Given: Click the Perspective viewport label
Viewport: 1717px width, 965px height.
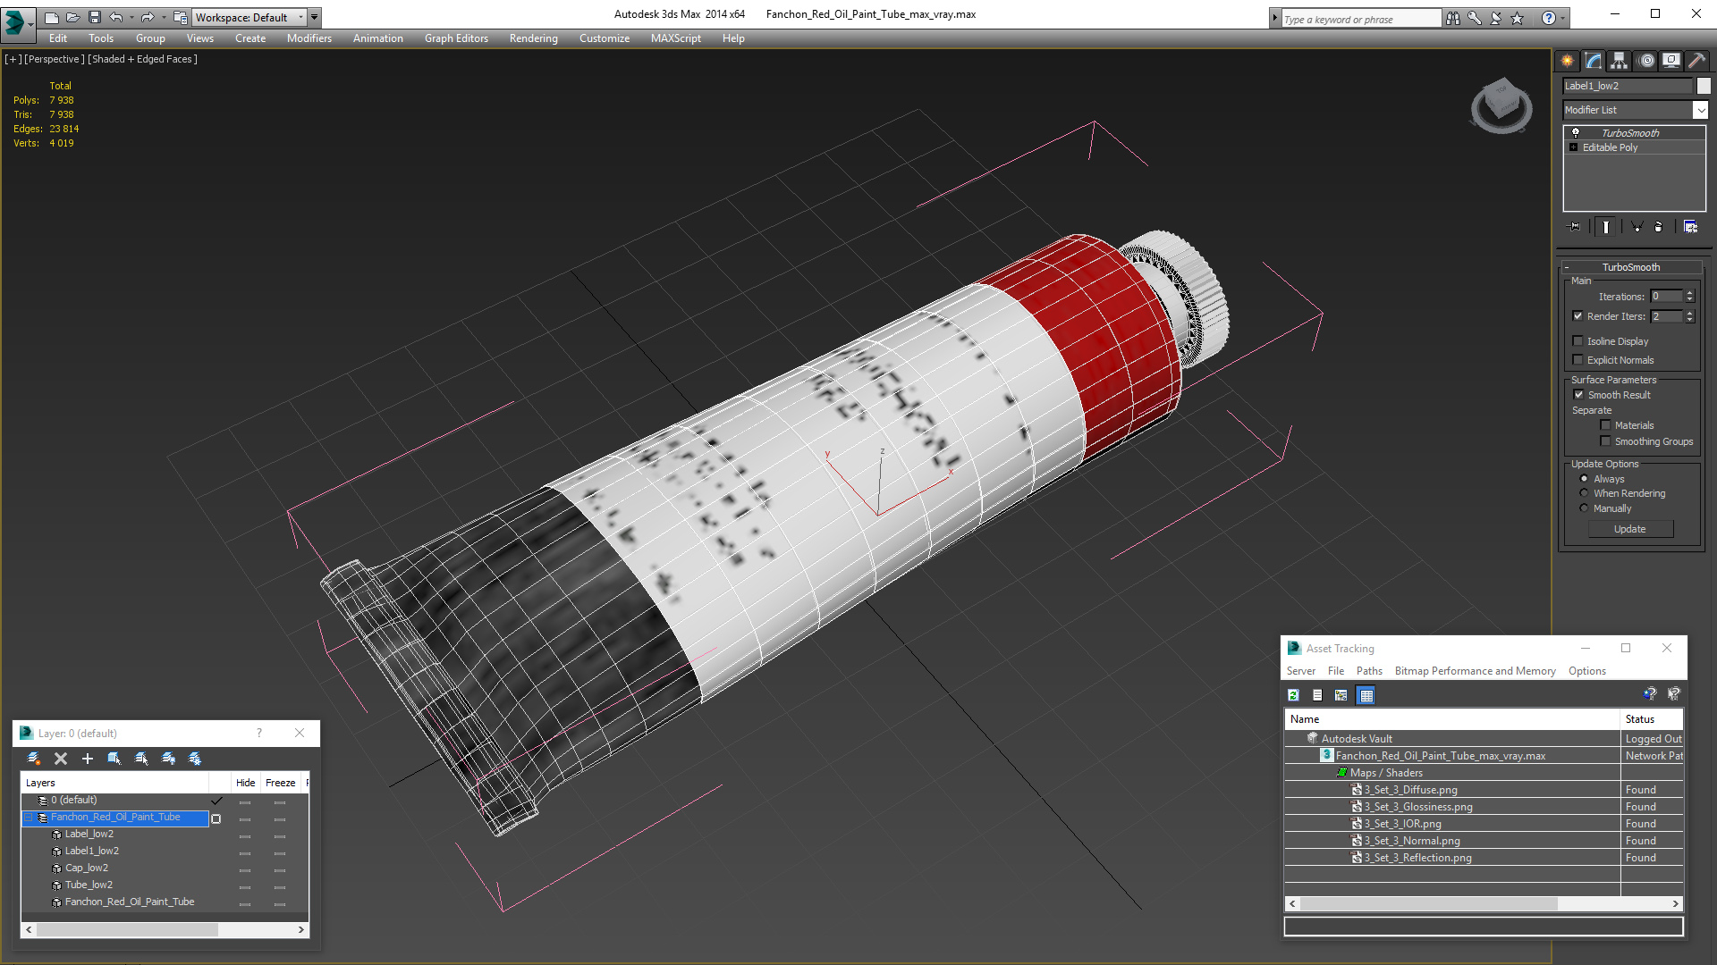Looking at the screenshot, I should click(x=54, y=59).
